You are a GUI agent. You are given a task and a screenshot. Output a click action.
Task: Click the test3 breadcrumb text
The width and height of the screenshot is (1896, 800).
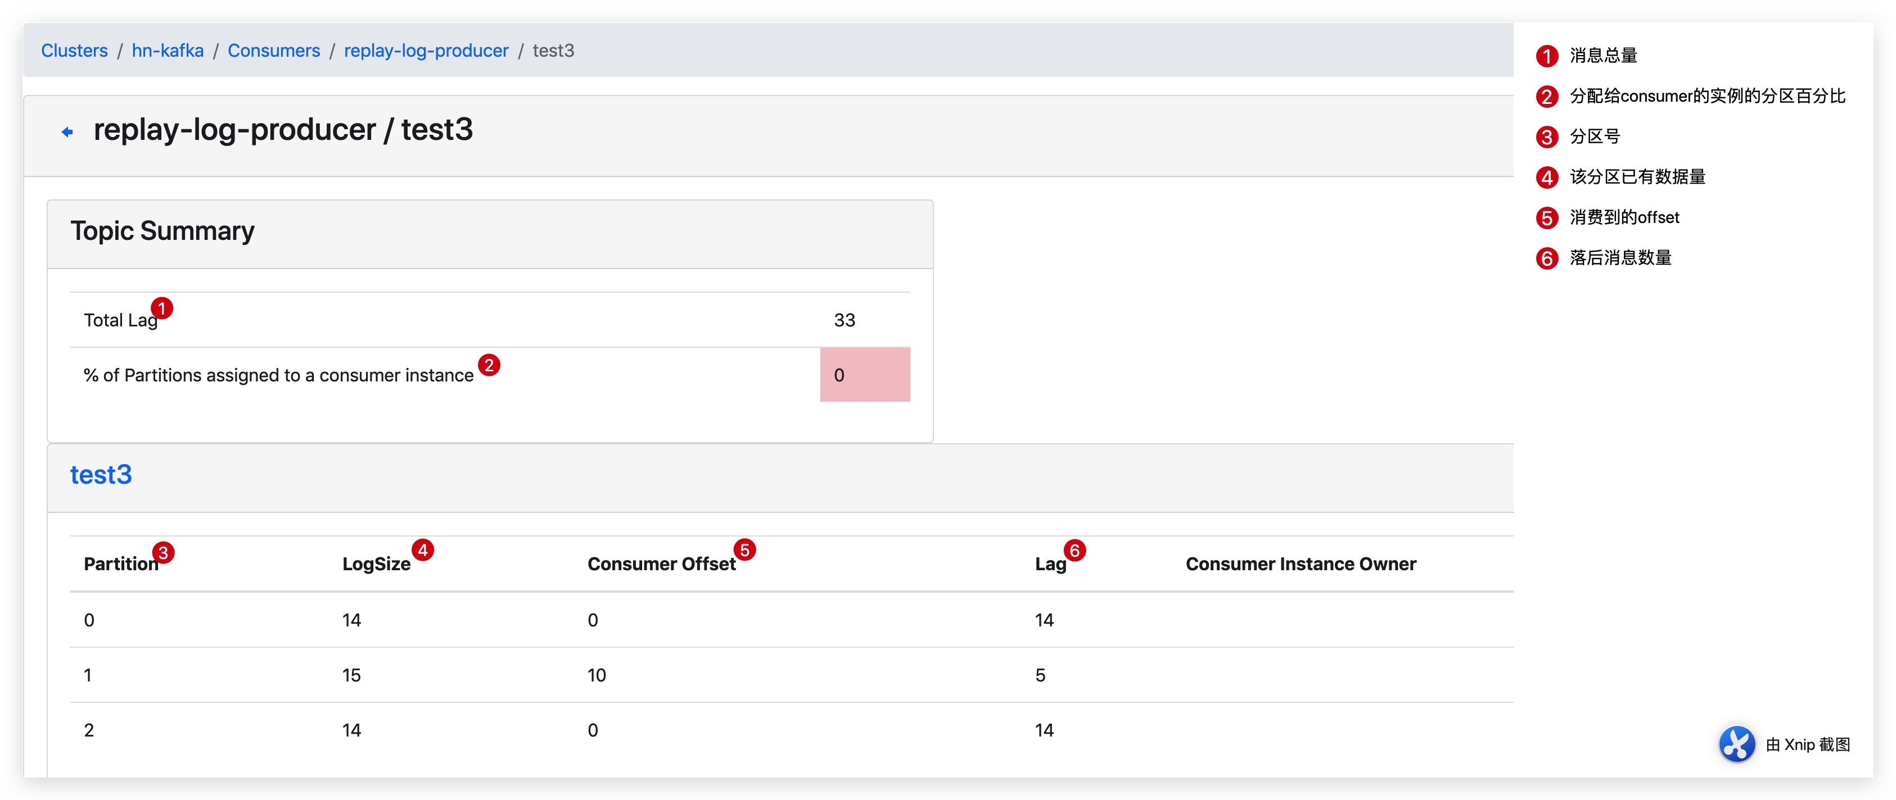553,50
